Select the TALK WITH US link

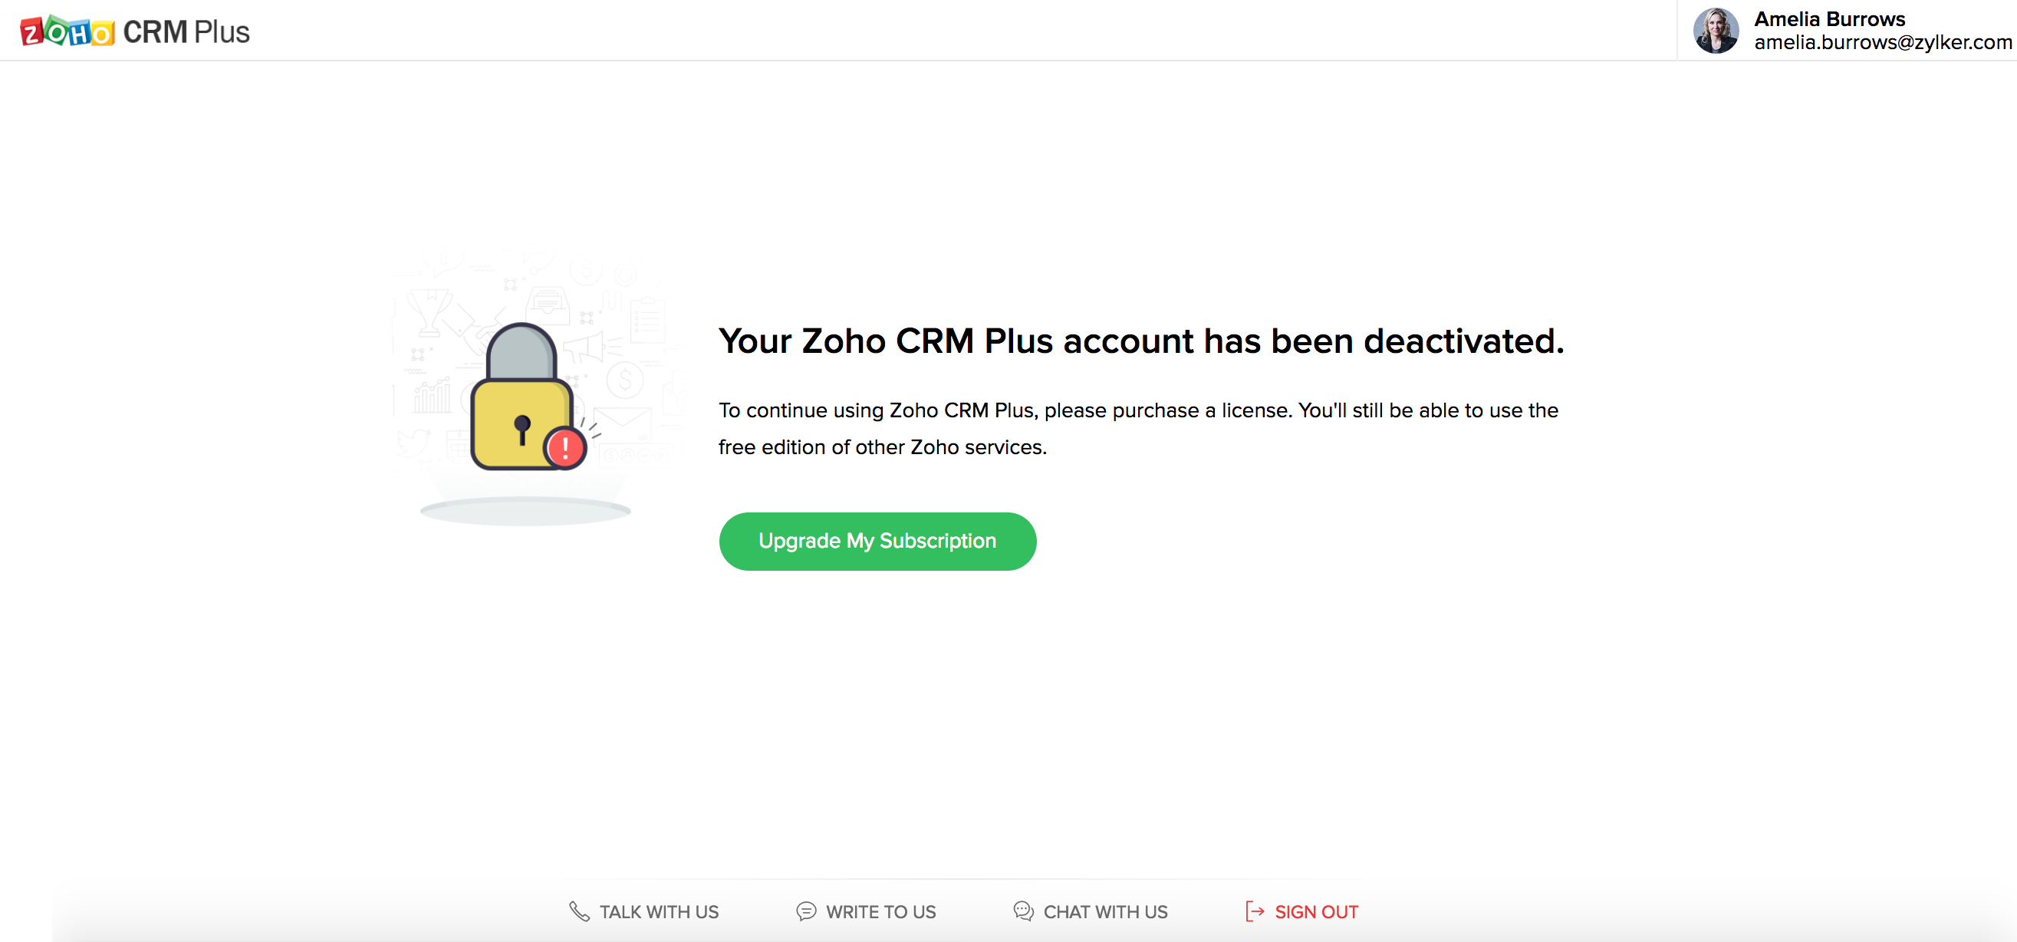(x=659, y=911)
